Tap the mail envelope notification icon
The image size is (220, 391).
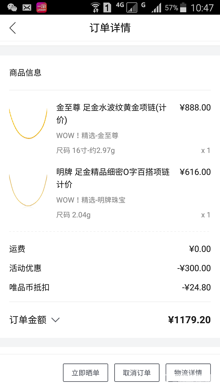tap(27, 7)
